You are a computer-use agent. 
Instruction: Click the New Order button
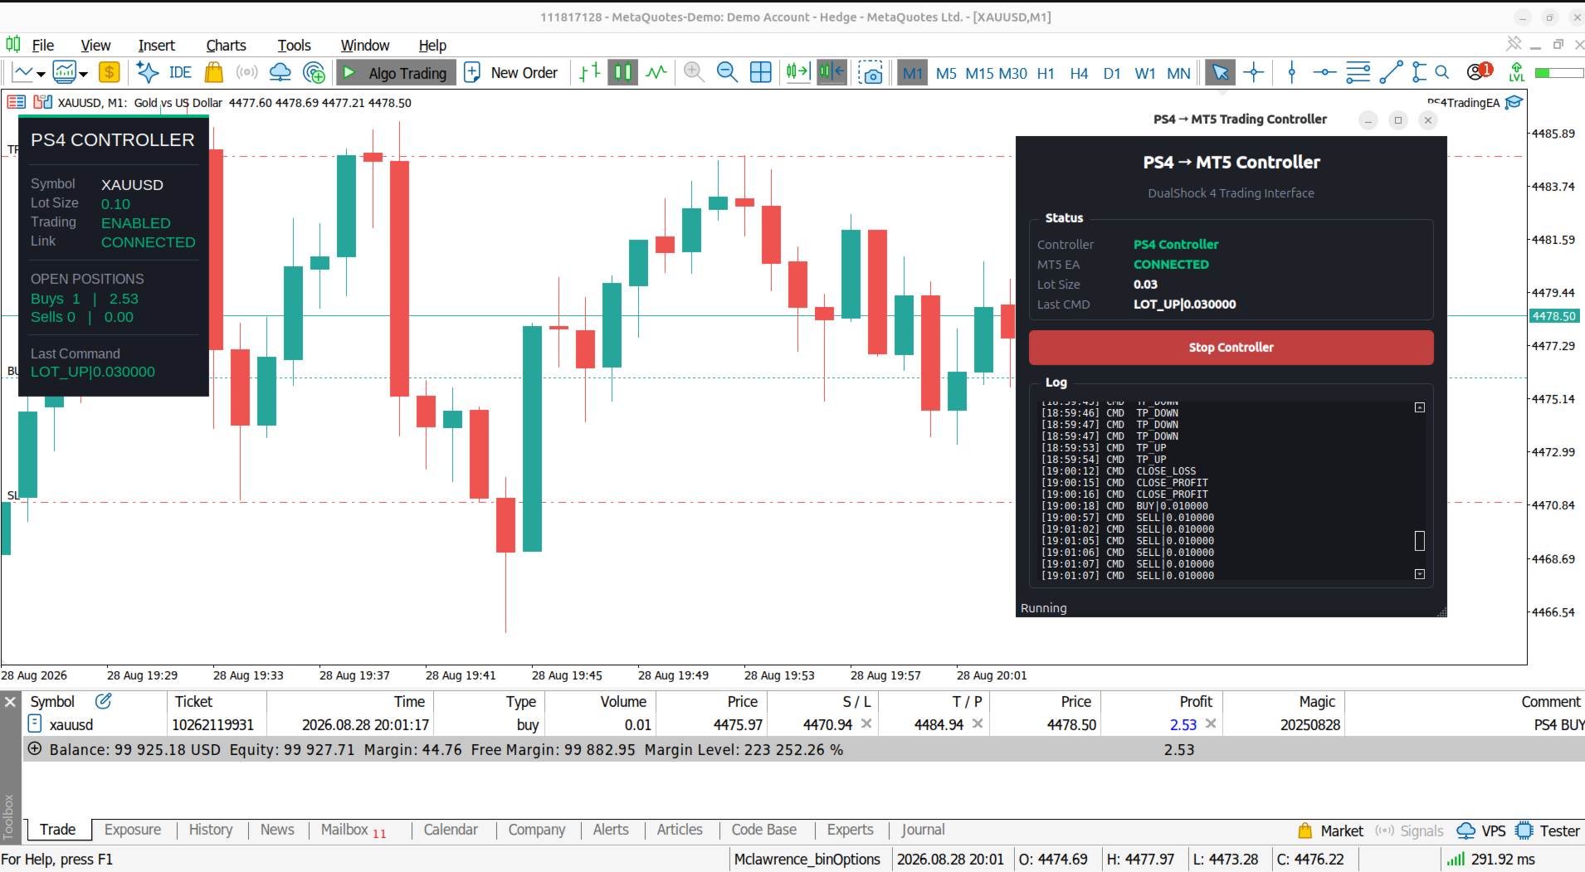coord(510,73)
